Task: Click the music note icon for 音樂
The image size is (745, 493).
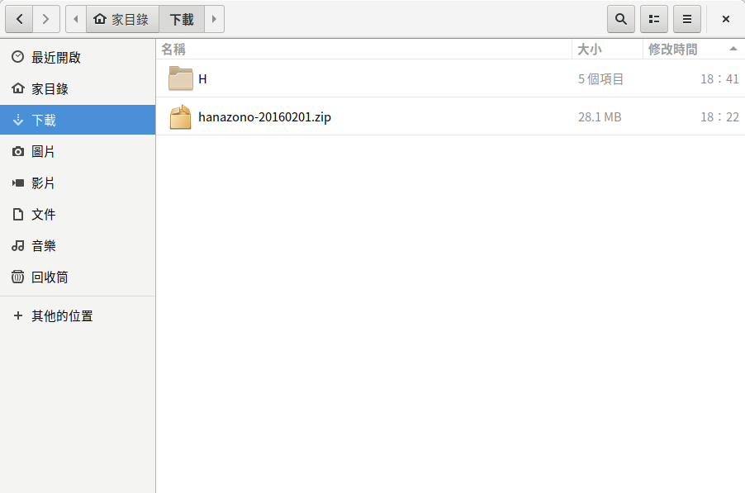Action: 18,246
